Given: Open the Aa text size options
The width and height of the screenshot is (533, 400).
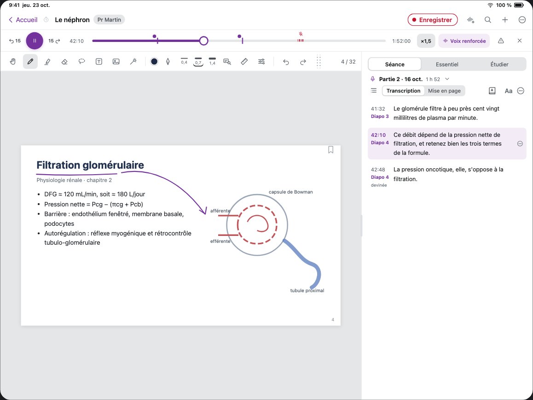Looking at the screenshot, I should coord(508,91).
